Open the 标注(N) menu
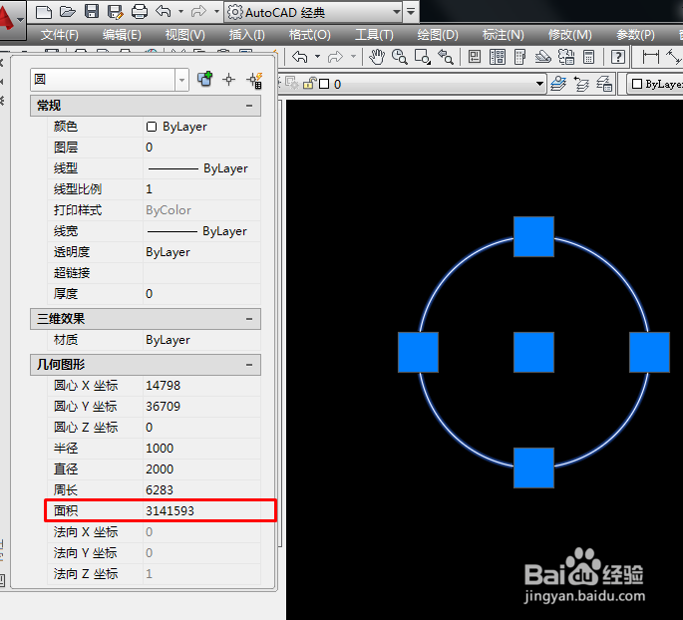Viewport: 683px width, 620px height. (504, 35)
